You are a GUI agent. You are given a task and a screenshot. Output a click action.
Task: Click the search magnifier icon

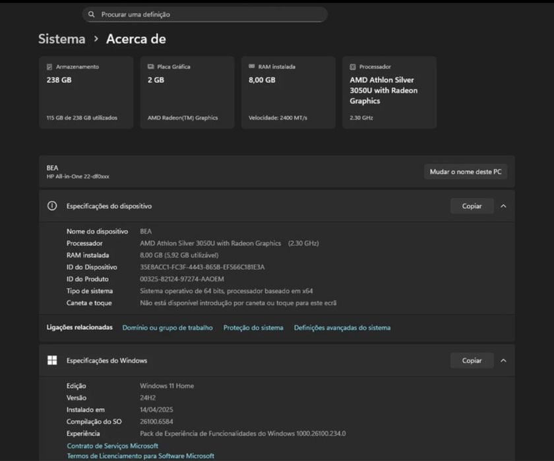(92, 15)
